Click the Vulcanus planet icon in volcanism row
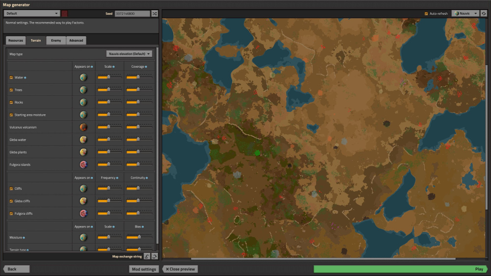491x276 pixels. [83, 127]
